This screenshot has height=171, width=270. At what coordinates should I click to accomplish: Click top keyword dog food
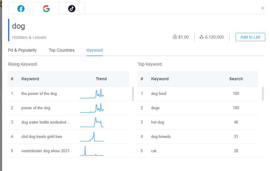159,94
